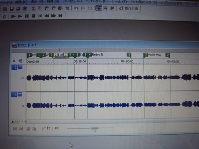The height and width of the screenshot is (149, 199).
Task: Click the Open file folder icon
Action: click(x=5, y=9)
